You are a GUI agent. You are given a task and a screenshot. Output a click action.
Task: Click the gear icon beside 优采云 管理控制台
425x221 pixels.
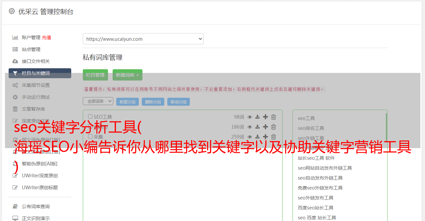pyautogui.click(x=12, y=11)
